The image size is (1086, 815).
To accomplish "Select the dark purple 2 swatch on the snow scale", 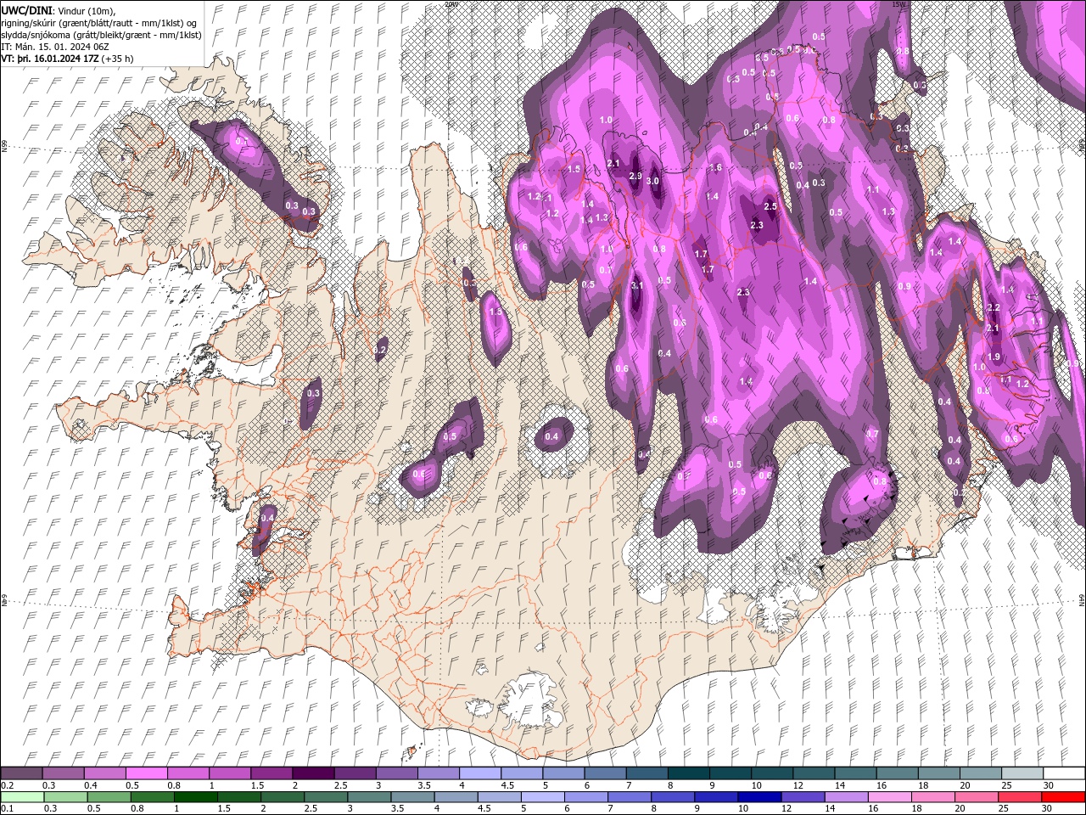I will (312, 773).
